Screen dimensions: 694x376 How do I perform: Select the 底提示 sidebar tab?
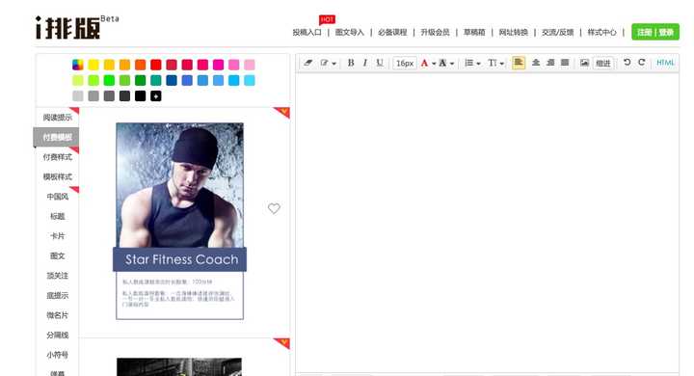coord(57,295)
